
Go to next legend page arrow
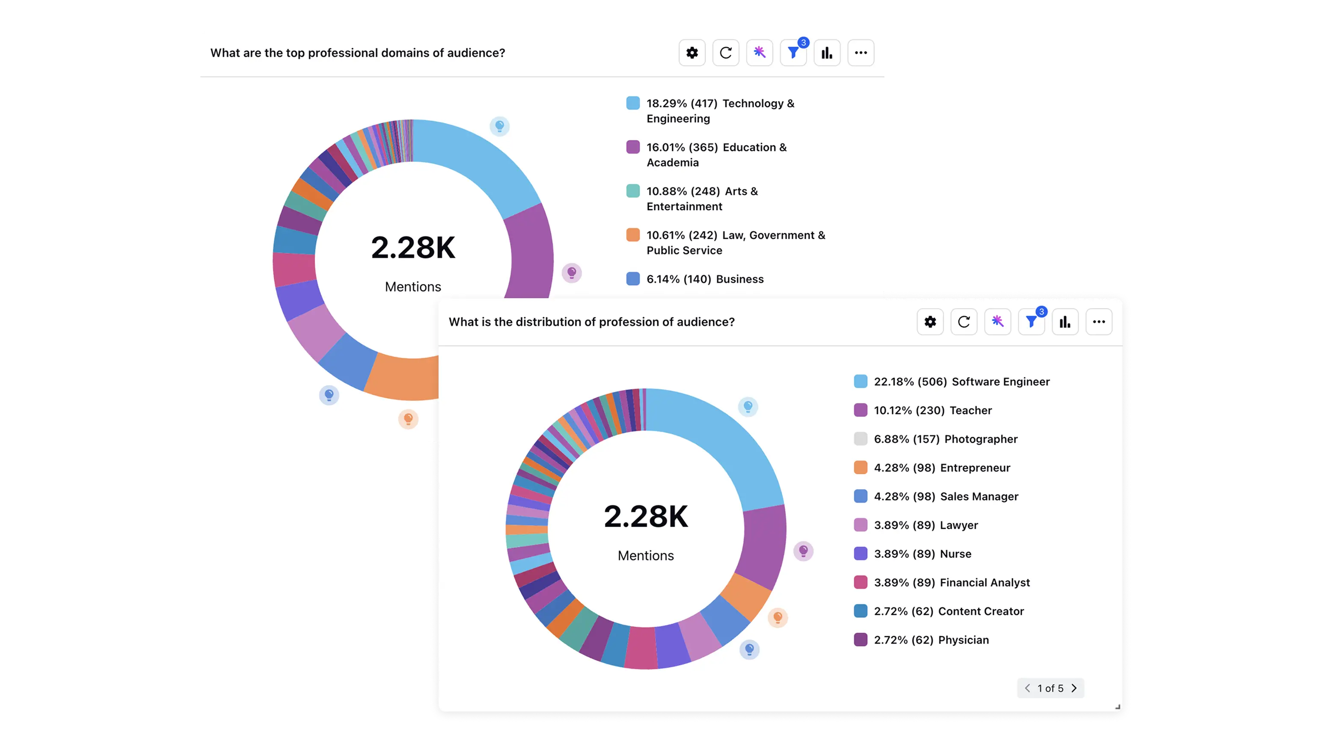[x=1074, y=688]
